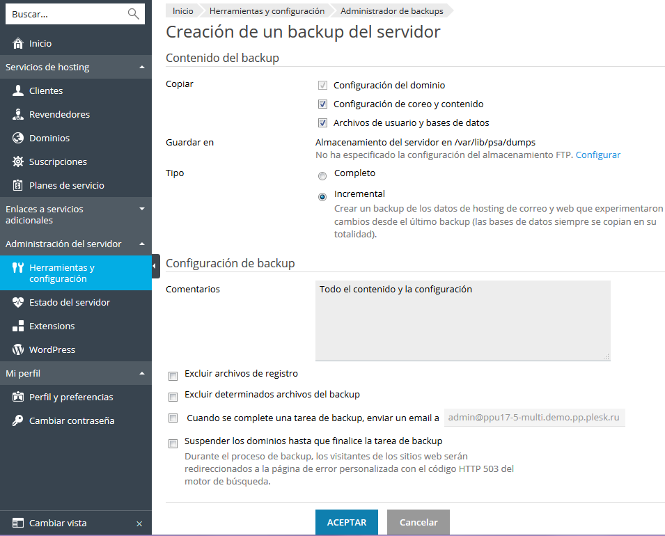
Task: Click the Dominios globe icon
Action: [18, 139]
